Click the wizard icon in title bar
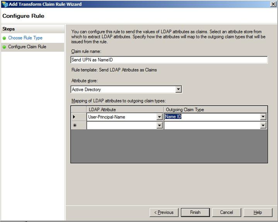Image resolution: width=278 pixels, height=222 pixels. click(x=5, y=4)
